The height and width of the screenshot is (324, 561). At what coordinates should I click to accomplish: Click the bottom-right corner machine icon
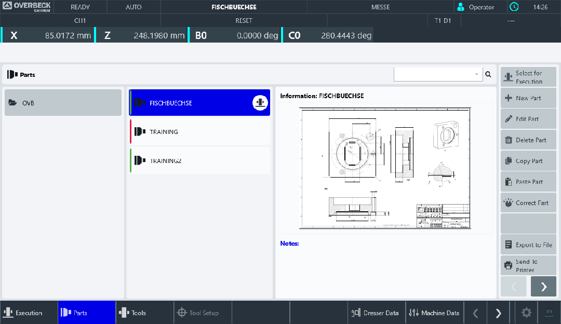(549, 313)
